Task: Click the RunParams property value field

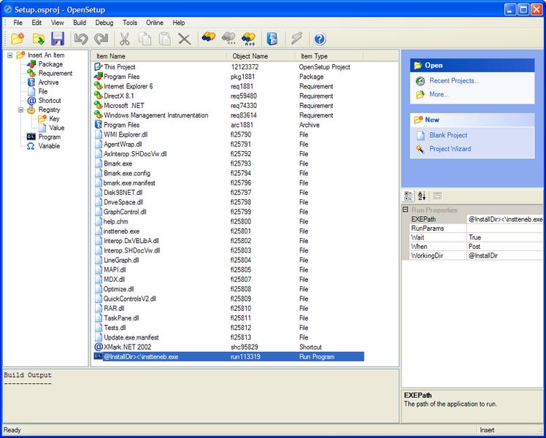Action: click(505, 228)
